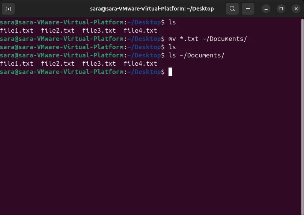Minimize the terminal window
The width and height of the screenshot is (304, 215).
pyautogui.click(x=266, y=8)
